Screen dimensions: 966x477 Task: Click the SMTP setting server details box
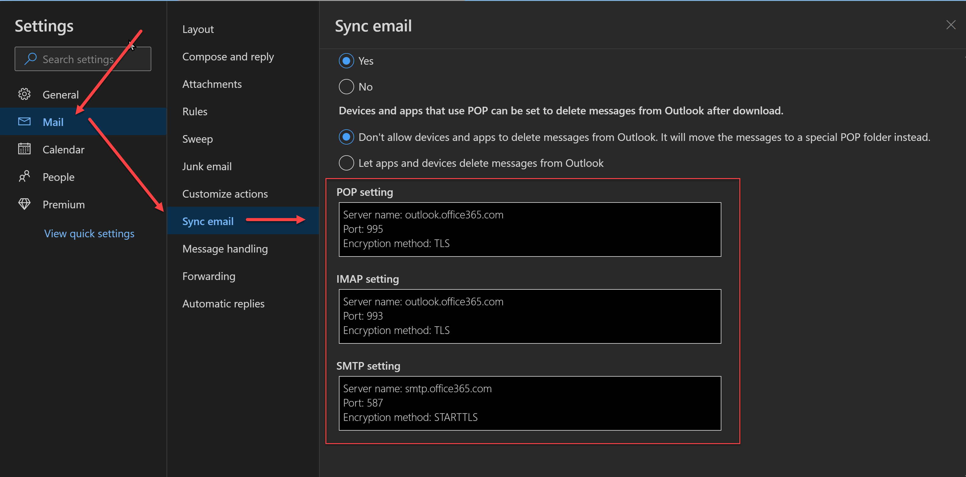click(530, 403)
